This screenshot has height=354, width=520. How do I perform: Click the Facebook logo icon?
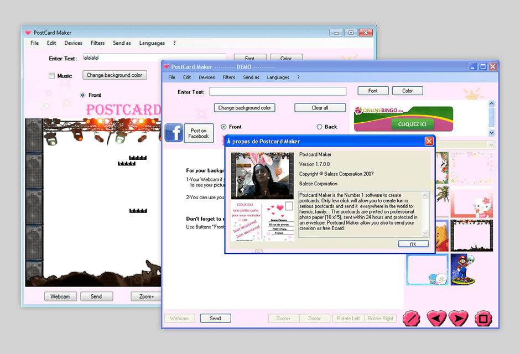pos(174,133)
